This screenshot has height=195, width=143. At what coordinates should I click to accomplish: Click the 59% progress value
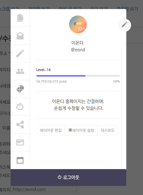(116, 81)
